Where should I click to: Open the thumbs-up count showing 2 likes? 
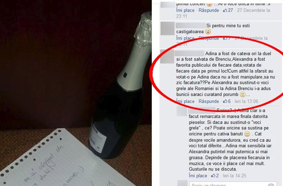[x=215, y=175]
